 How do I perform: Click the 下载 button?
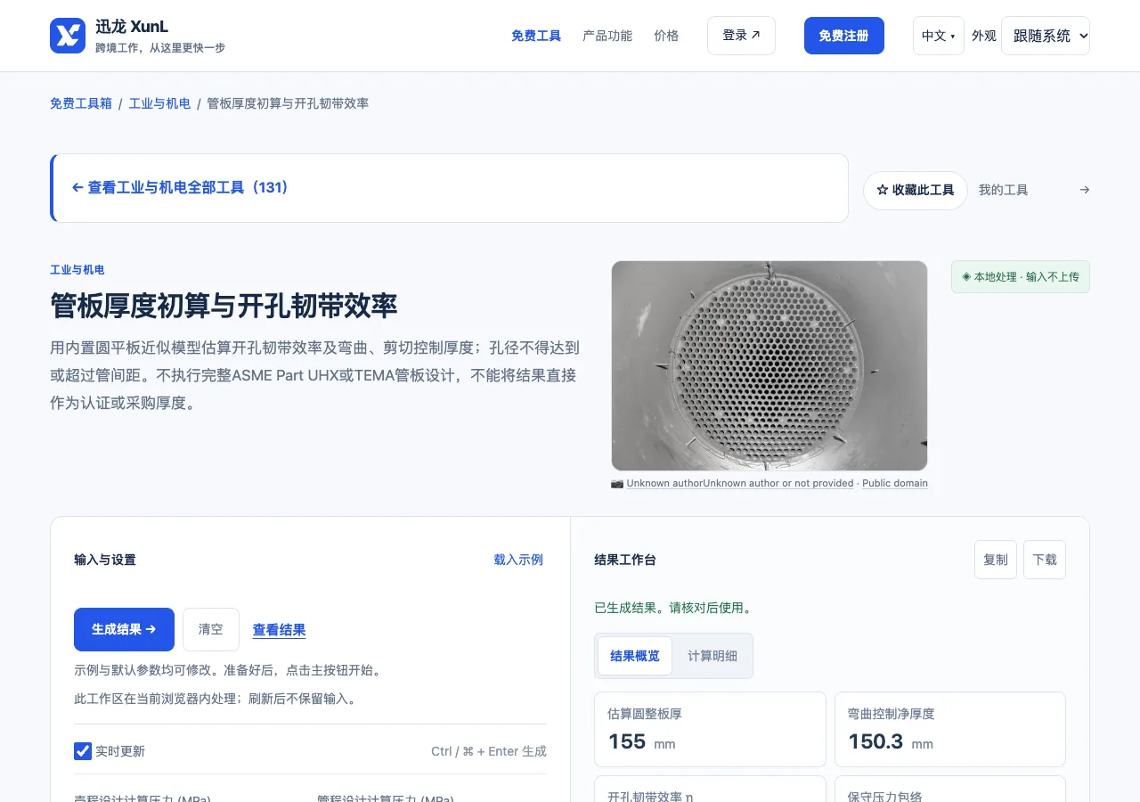1045,560
